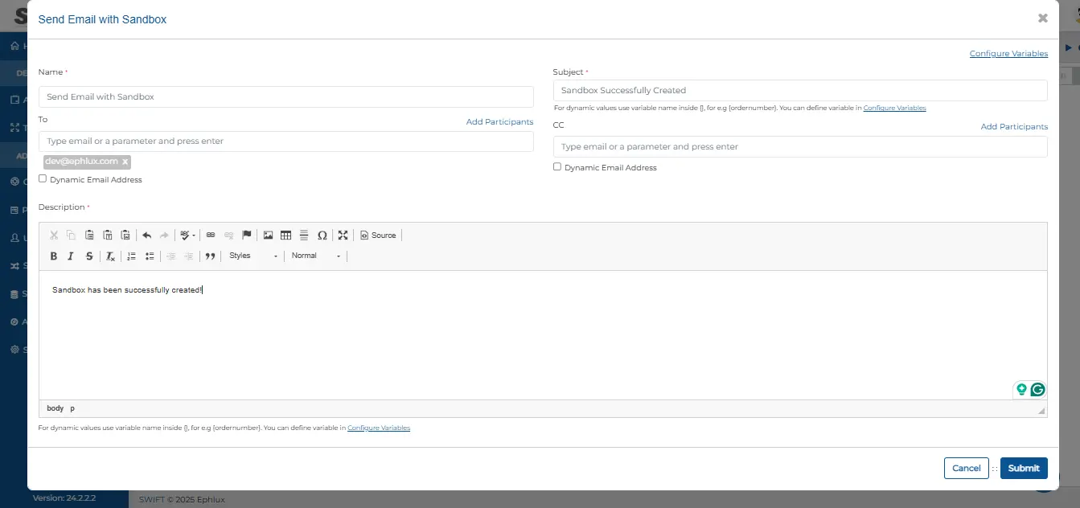Click the Block Quote icon
Screen dimensions: 1080x508
click(210, 256)
